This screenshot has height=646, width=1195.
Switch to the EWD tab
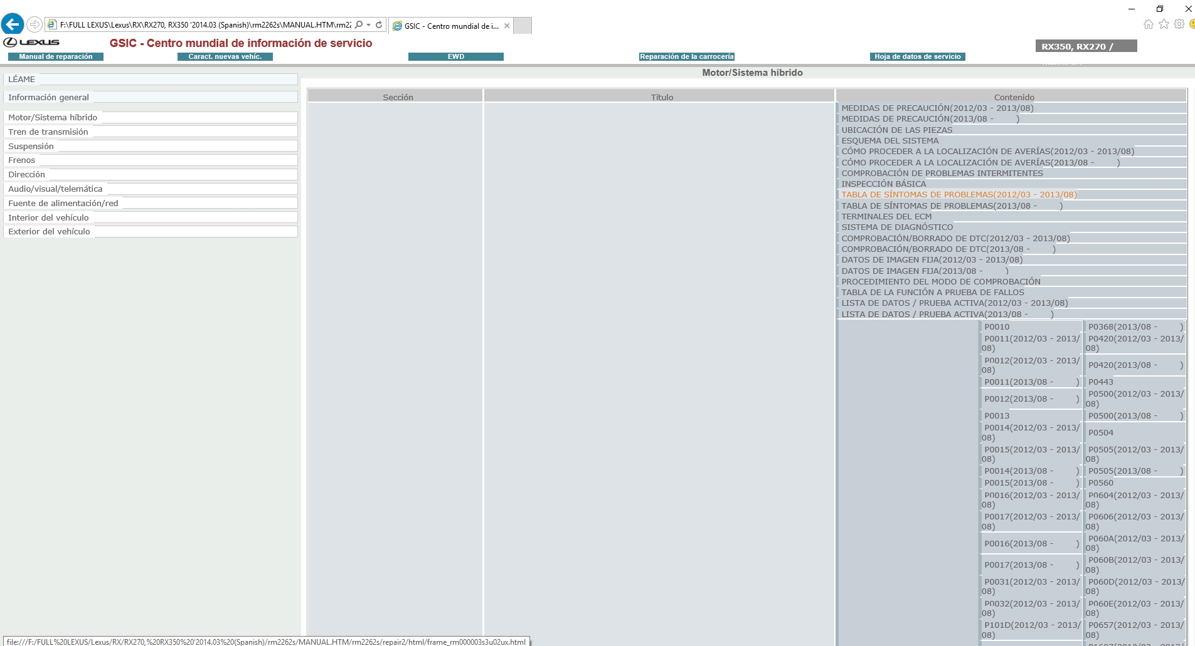tap(456, 56)
